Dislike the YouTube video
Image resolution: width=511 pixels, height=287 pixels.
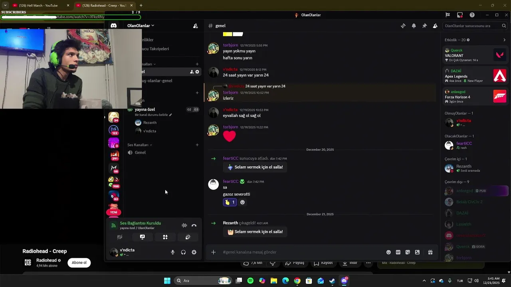(x=273, y=263)
